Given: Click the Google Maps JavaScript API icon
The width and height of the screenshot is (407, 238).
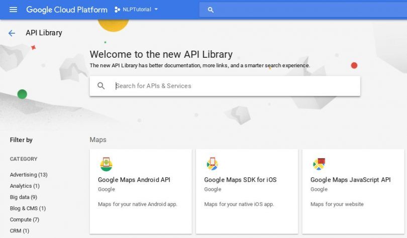Looking at the screenshot, I should coord(319,164).
